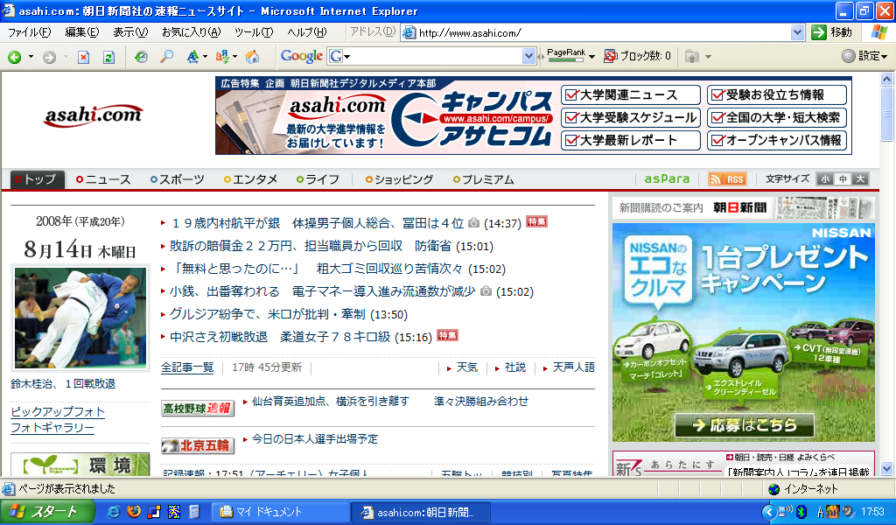Check the 全国の大学・短大検索 checkbox in banner

(717, 117)
